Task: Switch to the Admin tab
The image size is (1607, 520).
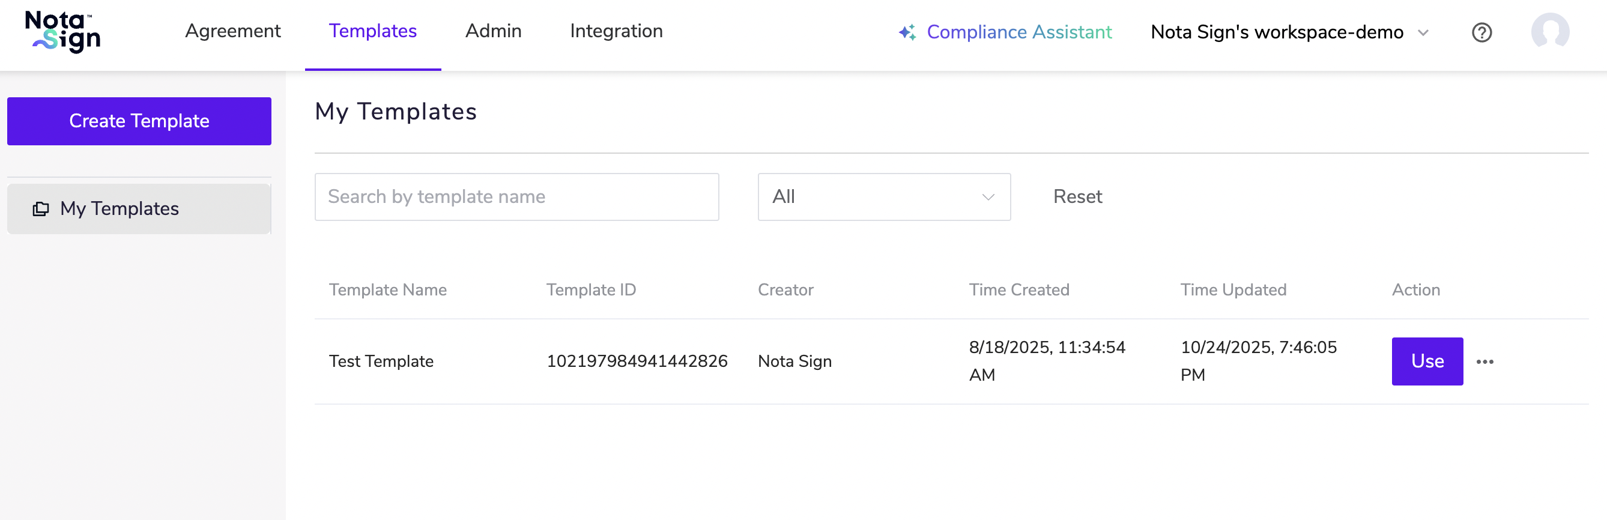Action: click(493, 31)
